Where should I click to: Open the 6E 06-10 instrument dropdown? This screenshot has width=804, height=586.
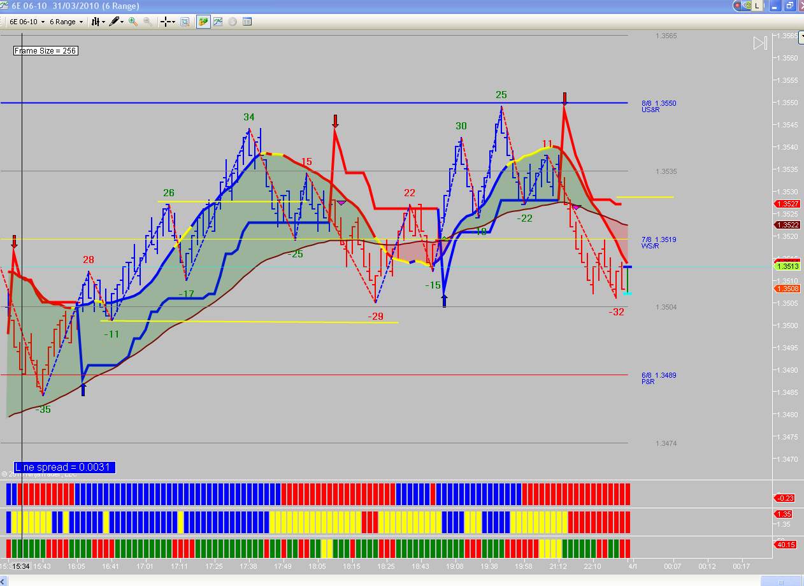point(27,22)
